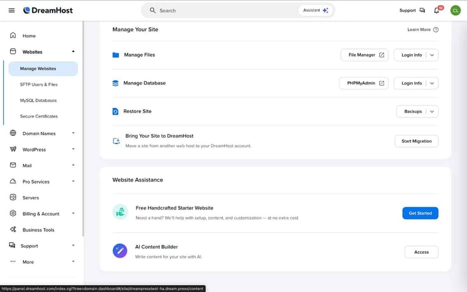The height and width of the screenshot is (292, 467).
Task: Click the Manage Files folder icon
Action: click(x=115, y=55)
